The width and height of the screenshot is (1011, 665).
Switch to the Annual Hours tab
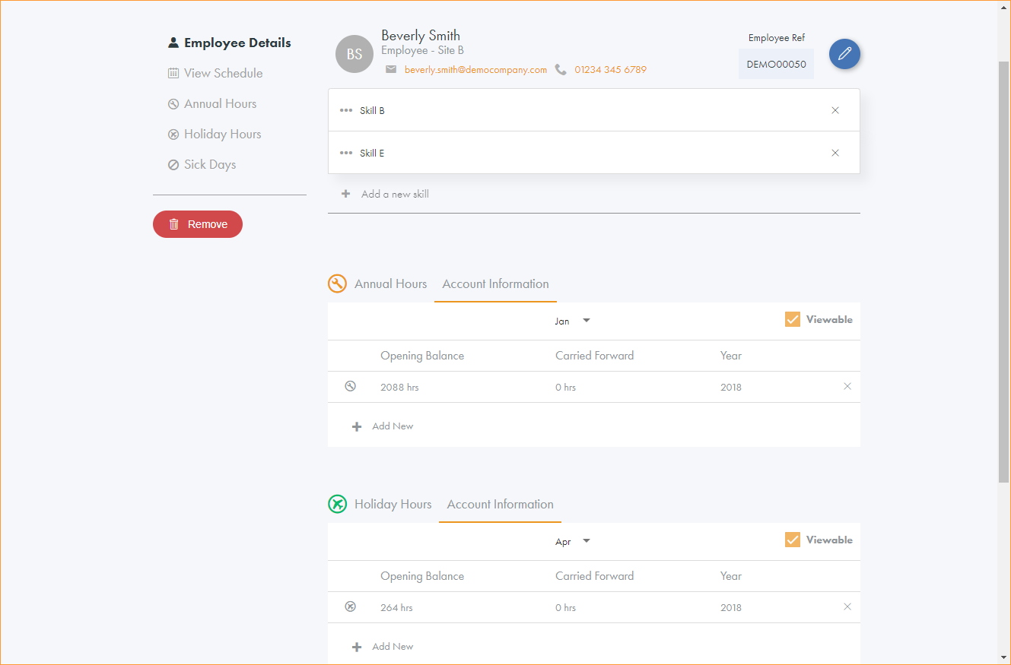point(390,283)
